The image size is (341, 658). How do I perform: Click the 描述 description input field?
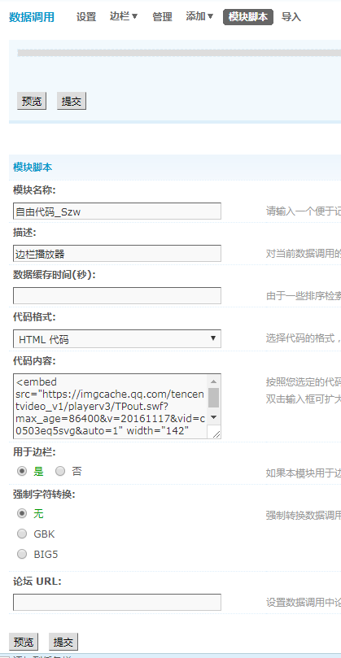[117, 254]
